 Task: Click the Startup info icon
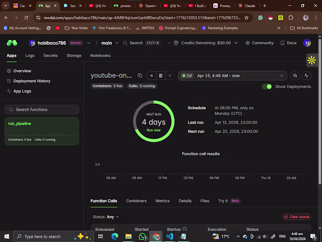tap(185, 229)
